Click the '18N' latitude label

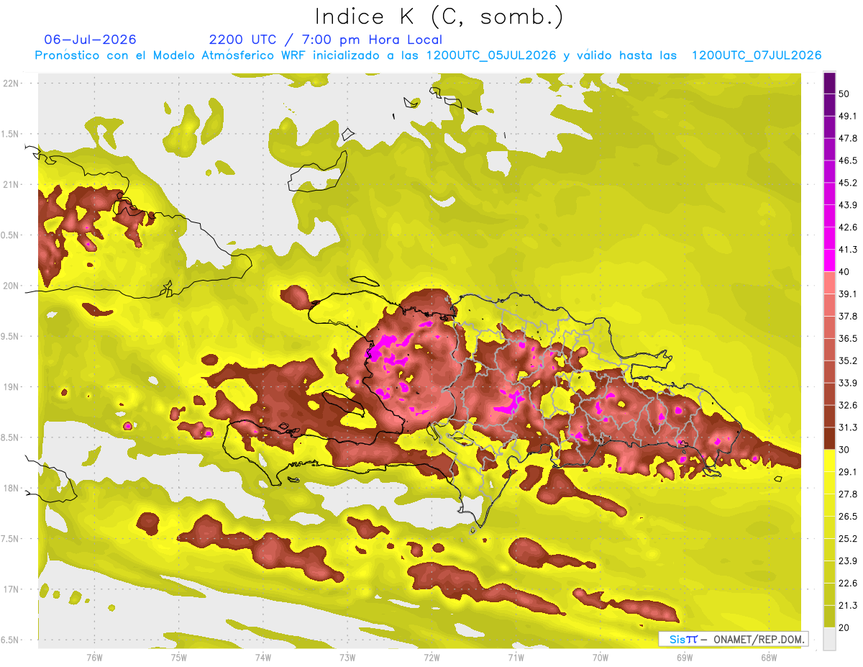pos(12,489)
